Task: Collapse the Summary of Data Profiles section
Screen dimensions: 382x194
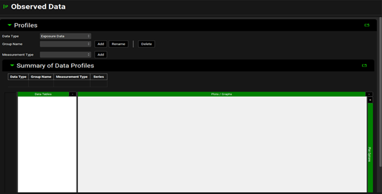Action: (12, 66)
